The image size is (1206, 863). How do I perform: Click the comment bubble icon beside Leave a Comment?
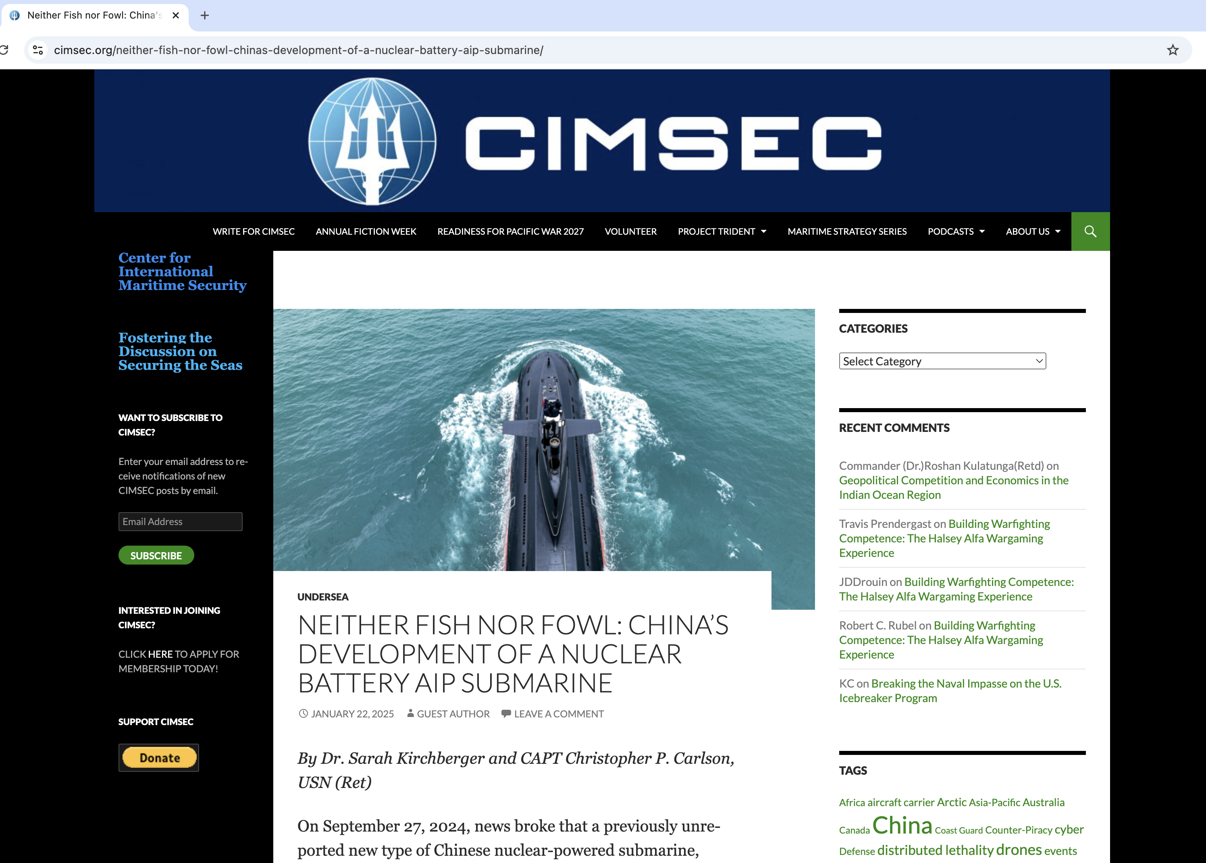click(506, 714)
